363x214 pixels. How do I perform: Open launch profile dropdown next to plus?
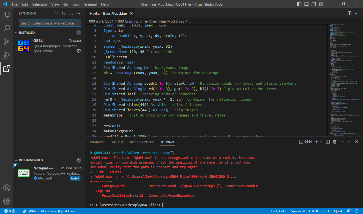(321, 142)
